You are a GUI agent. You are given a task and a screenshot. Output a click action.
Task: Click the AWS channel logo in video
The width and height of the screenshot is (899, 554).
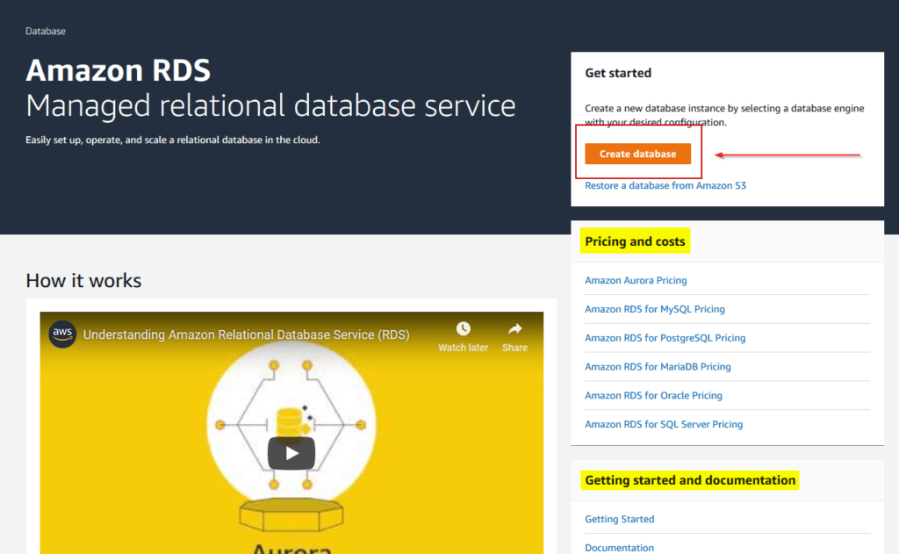point(62,334)
